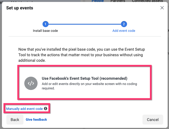Close the Set up events dialog

[162, 8]
